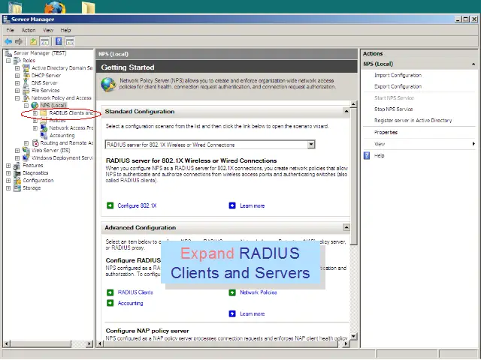Viewport: 481px width, 360px height.
Task: Click Export Configuration action
Action: point(398,87)
